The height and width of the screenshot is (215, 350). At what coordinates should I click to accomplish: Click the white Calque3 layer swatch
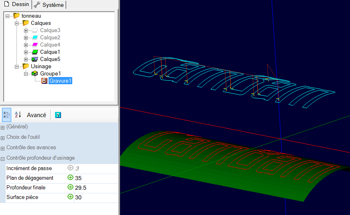point(35,30)
